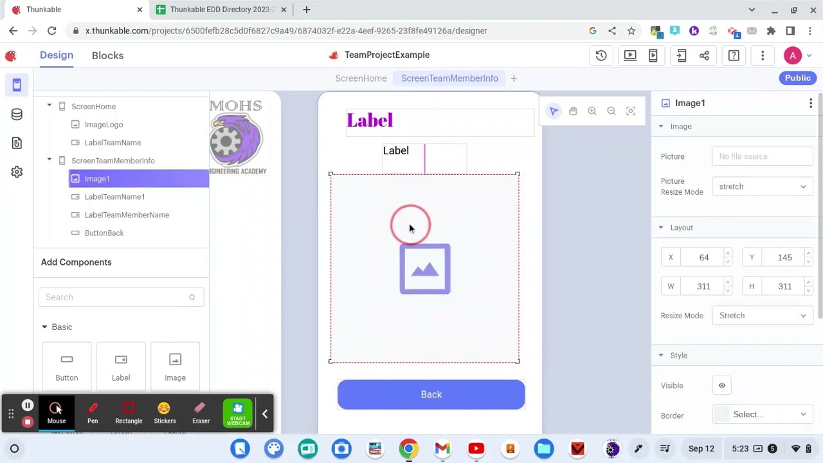The image size is (823, 463).
Task: Select the Pen annotation tool
Action: coord(93,413)
